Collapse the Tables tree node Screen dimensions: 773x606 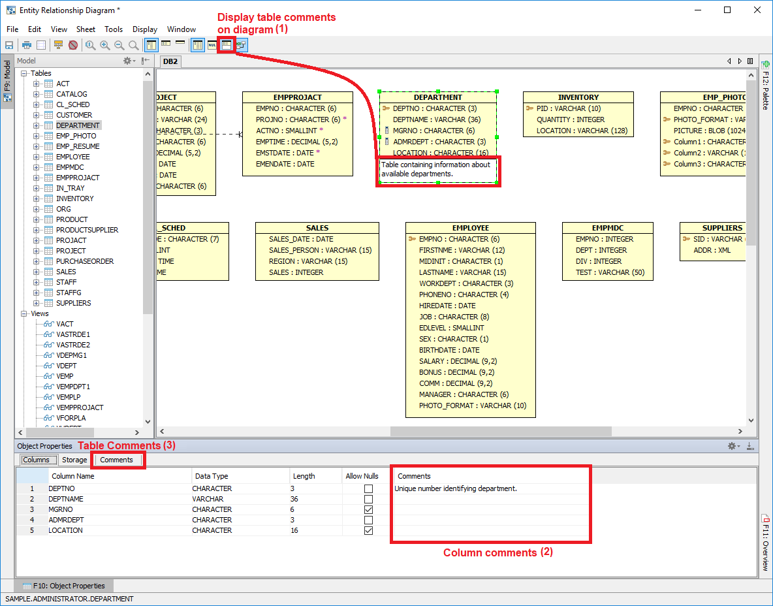coord(25,73)
